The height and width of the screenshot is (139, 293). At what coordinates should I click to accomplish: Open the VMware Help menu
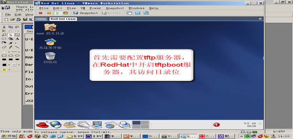(x=154, y=8)
